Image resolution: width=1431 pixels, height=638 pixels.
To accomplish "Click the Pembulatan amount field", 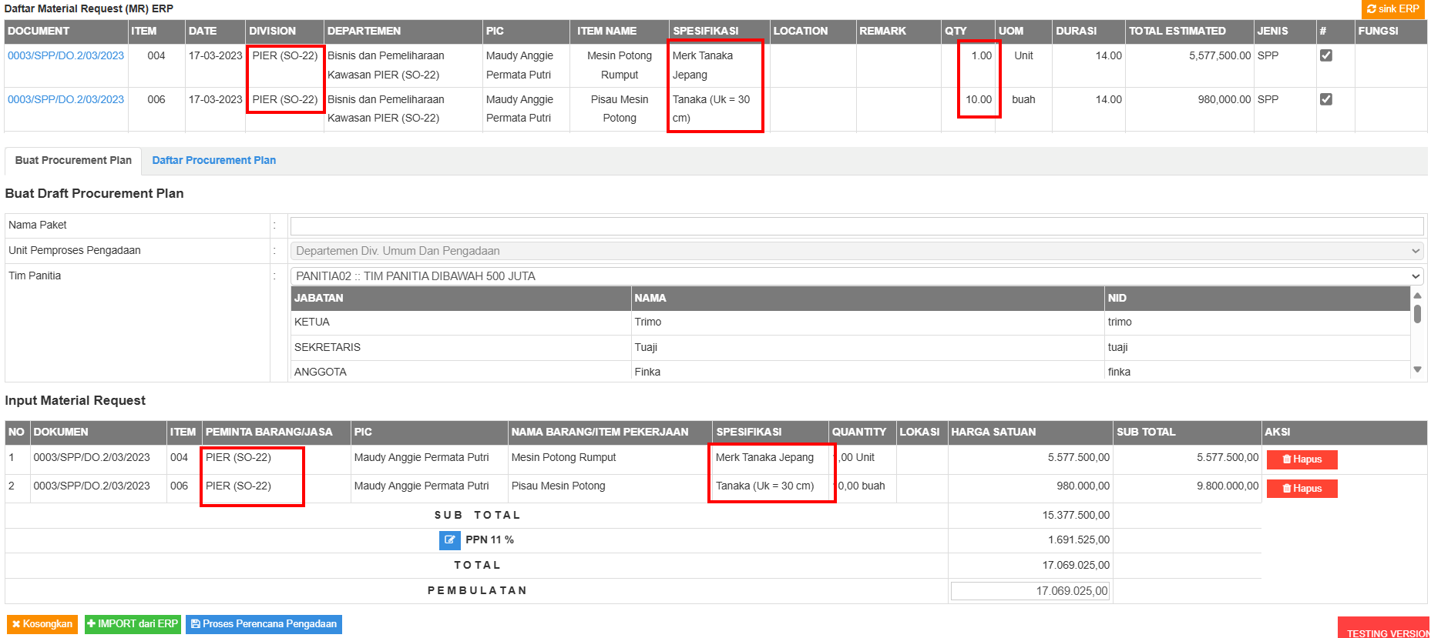I will pyautogui.click(x=1030, y=591).
